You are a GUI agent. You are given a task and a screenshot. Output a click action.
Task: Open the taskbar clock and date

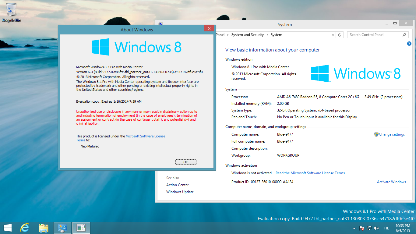coord(403,228)
